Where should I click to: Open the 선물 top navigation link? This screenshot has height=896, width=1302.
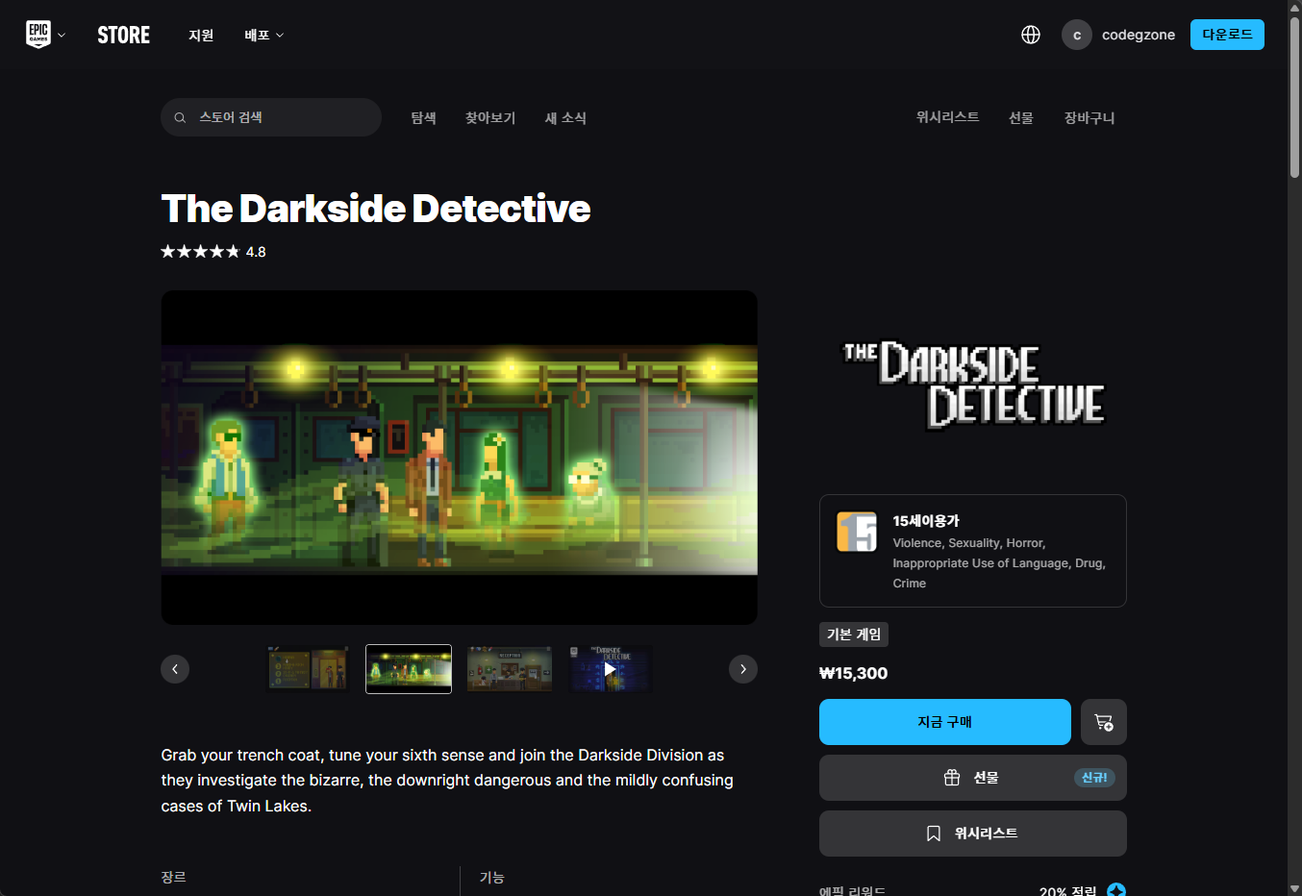pos(1021,117)
